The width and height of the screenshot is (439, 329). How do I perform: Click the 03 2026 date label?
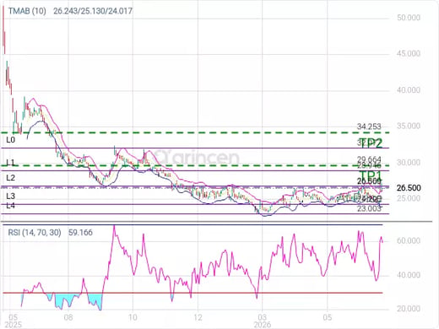[263, 321]
